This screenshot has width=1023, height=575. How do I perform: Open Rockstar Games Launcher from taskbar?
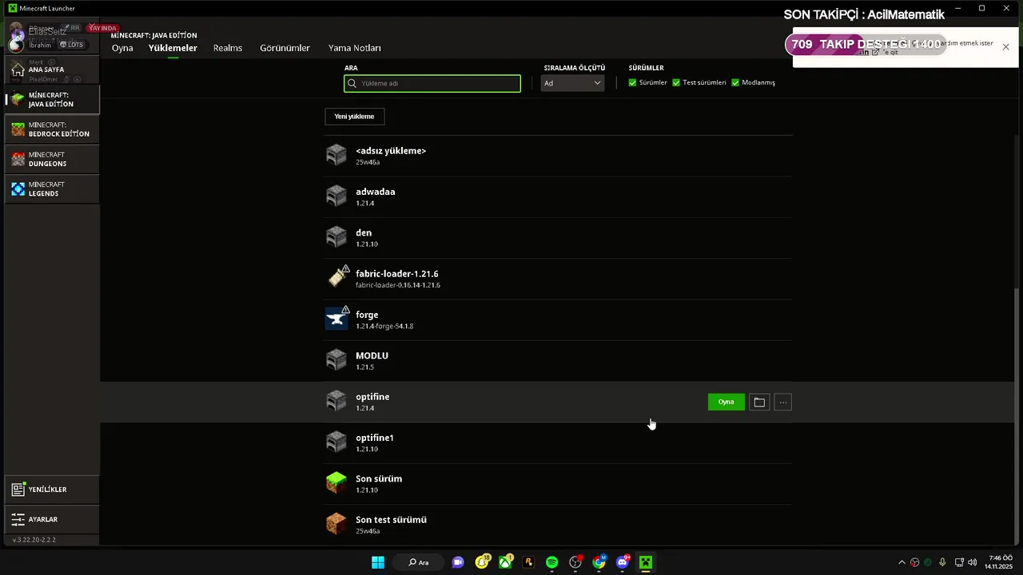(528, 562)
